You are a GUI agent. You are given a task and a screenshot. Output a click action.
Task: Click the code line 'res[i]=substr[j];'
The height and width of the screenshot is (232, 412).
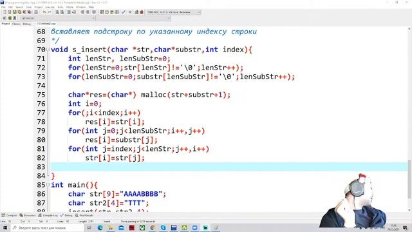(x=122, y=140)
